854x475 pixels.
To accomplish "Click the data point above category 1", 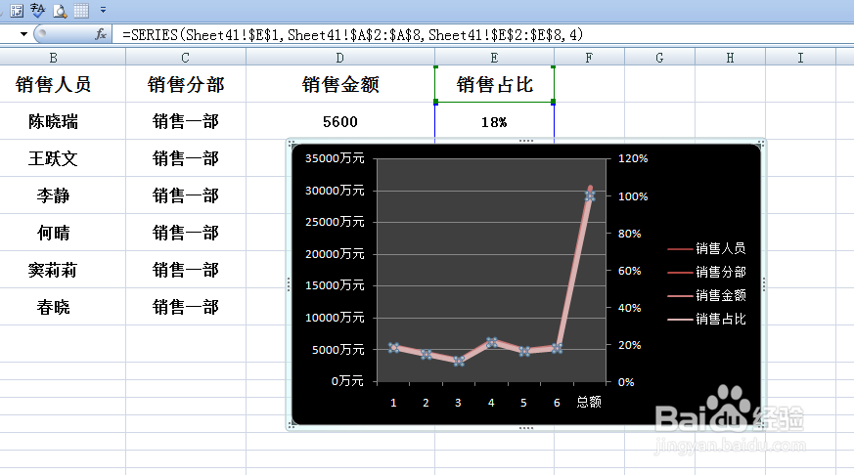I will coord(394,347).
